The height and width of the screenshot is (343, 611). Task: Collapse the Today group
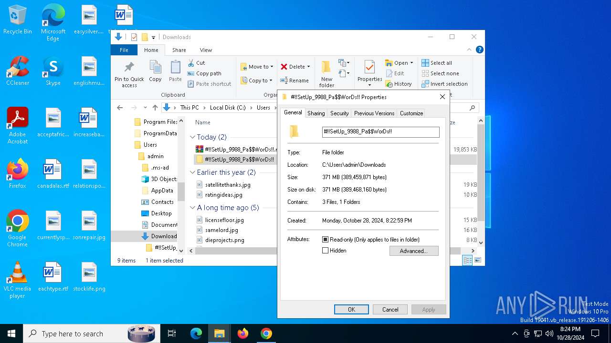coord(193,137)
